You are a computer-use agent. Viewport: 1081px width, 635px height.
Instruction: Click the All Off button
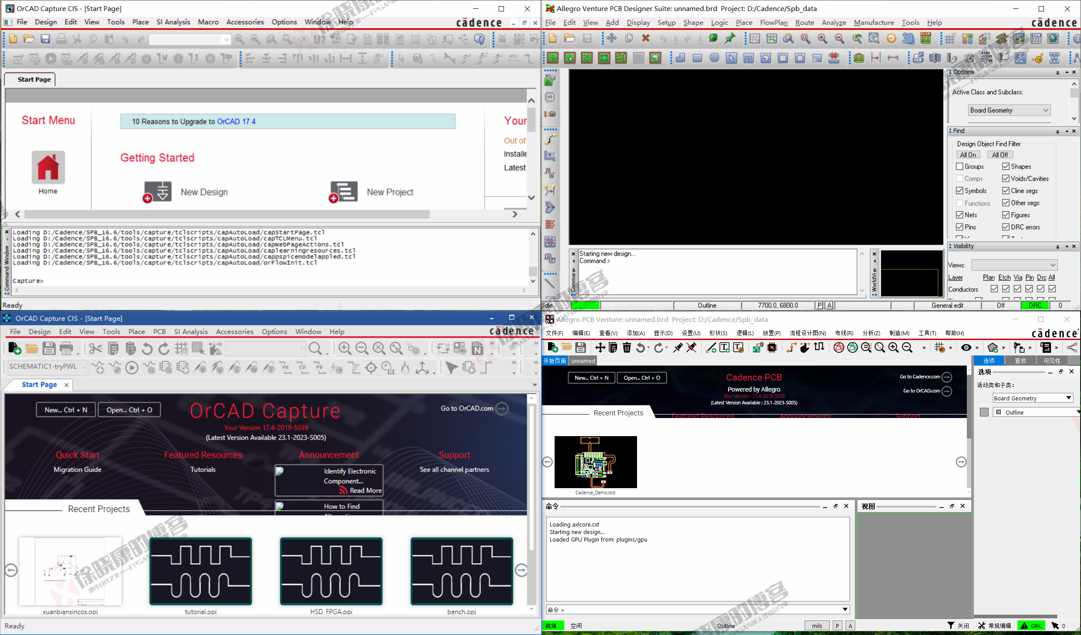point(1000,155)
